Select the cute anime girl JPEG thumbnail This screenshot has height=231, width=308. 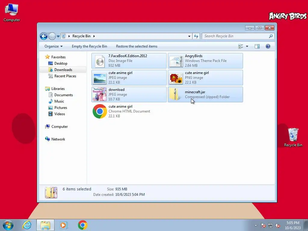point(100,79)
